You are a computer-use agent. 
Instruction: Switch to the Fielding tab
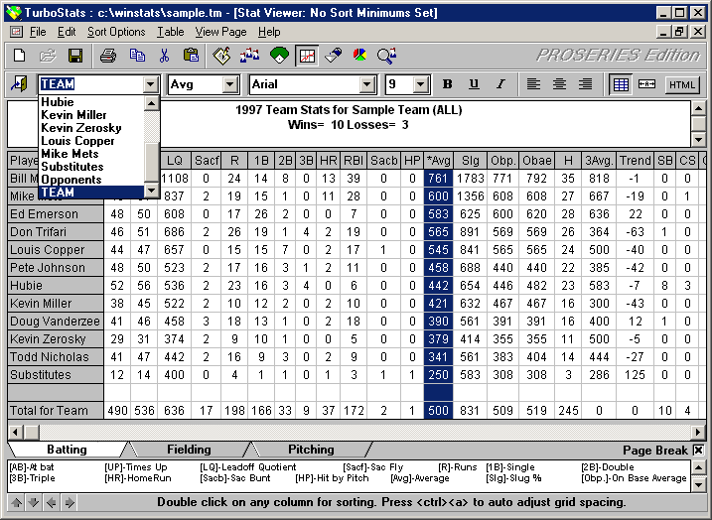pyautogui.click(x=189, y=450)
